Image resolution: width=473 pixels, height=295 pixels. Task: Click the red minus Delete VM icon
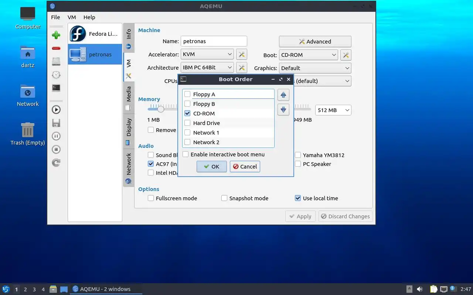tap(56, 48)
